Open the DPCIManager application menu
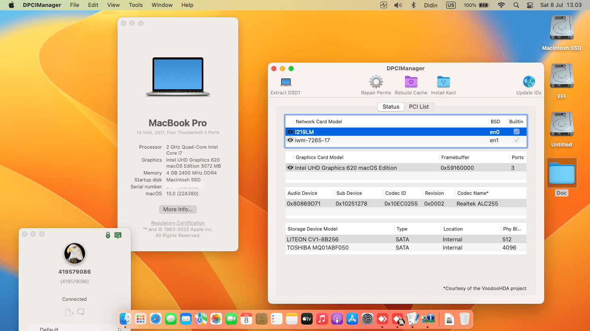 tap(41, 5)
